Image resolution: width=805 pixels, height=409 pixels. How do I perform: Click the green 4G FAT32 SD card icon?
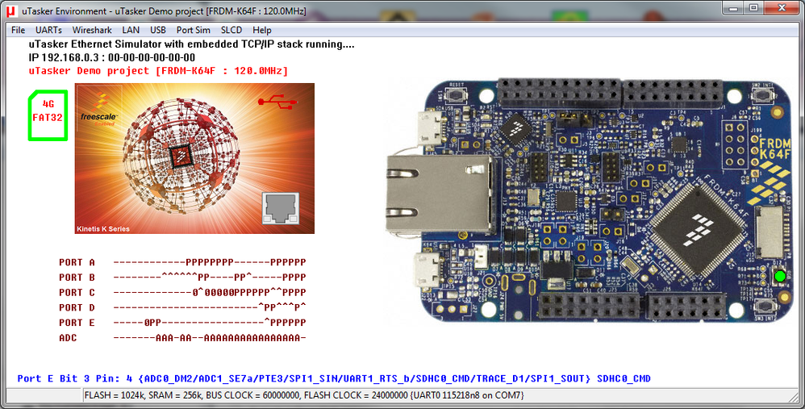click(x=48, y=115)
